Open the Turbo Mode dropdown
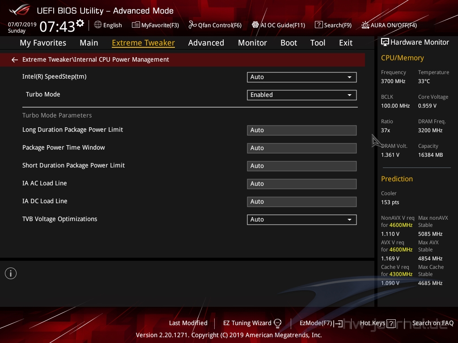 pos(302,95)
